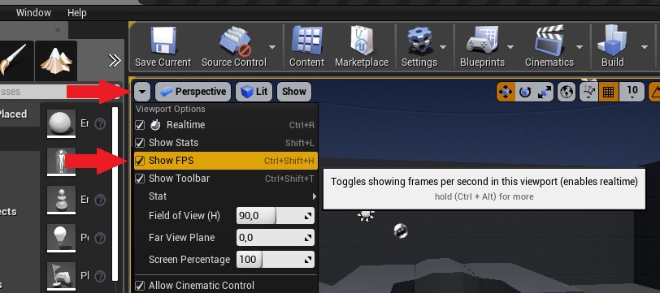Screen dimensions: 660x293
Task: Uncheck the Realtime checkbox
Action: point(140,125)
